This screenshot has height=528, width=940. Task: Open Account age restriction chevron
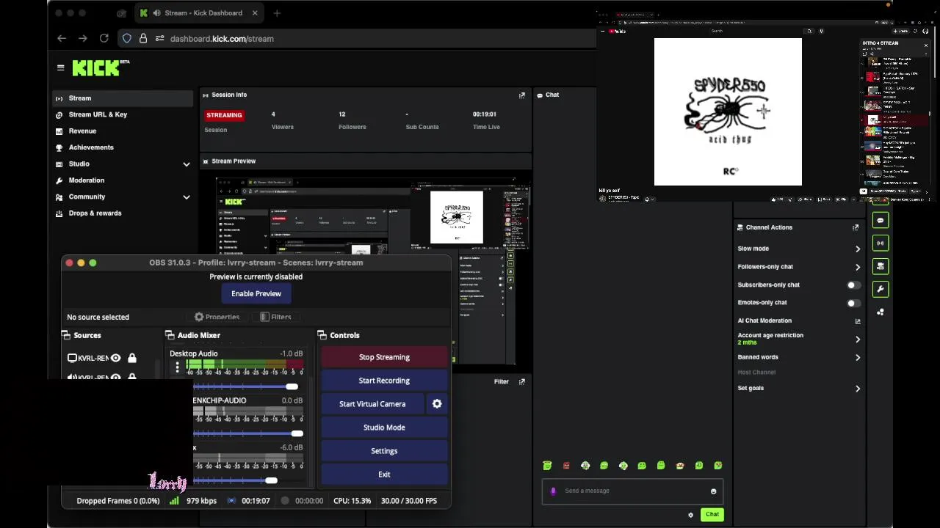[858, 340]
